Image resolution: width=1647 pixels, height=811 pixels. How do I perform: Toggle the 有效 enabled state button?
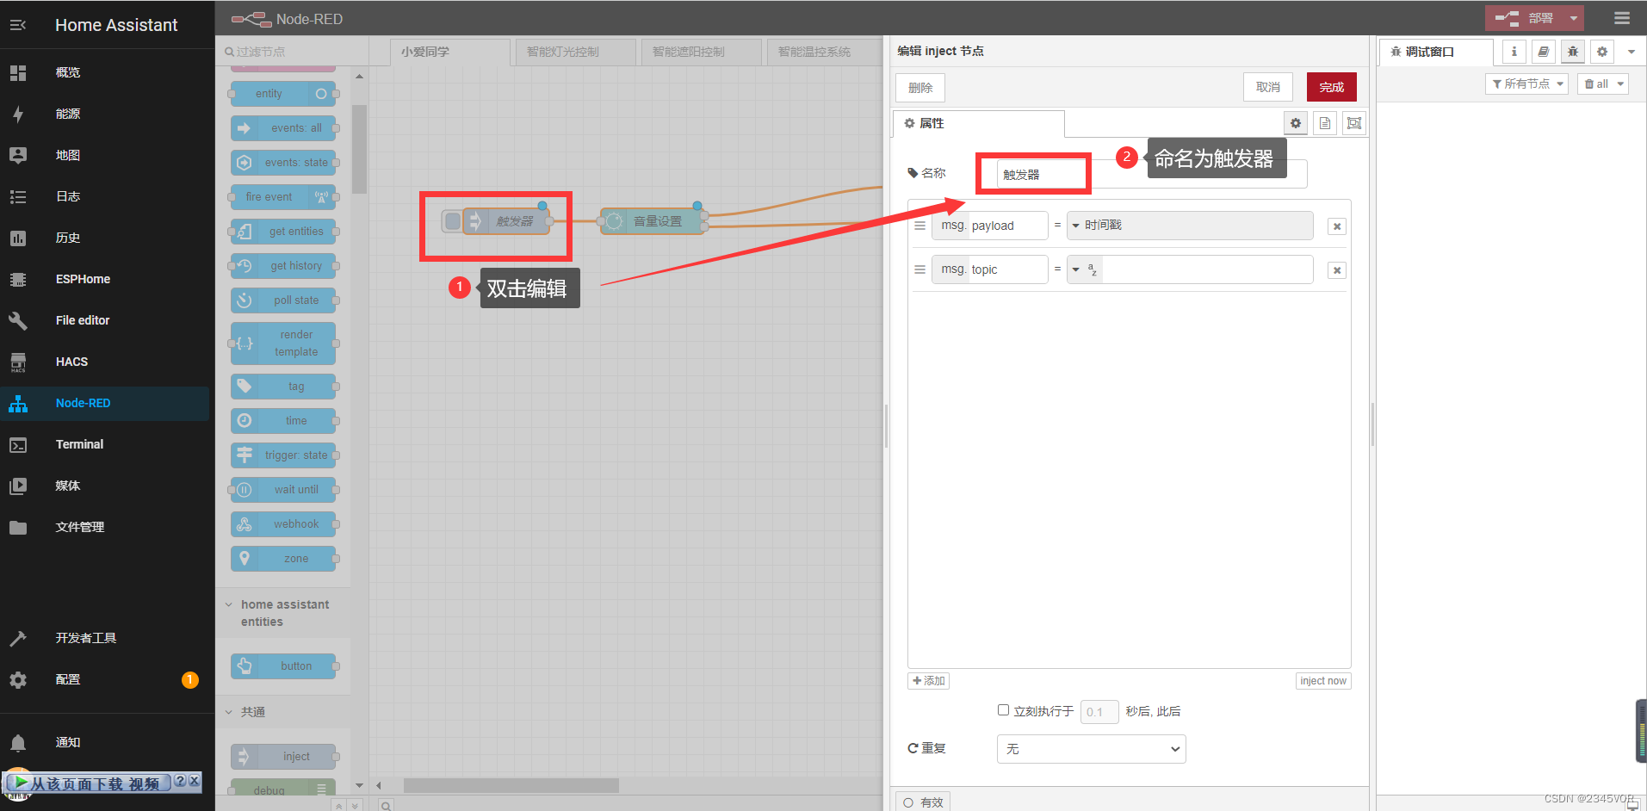tap(923, 802)
